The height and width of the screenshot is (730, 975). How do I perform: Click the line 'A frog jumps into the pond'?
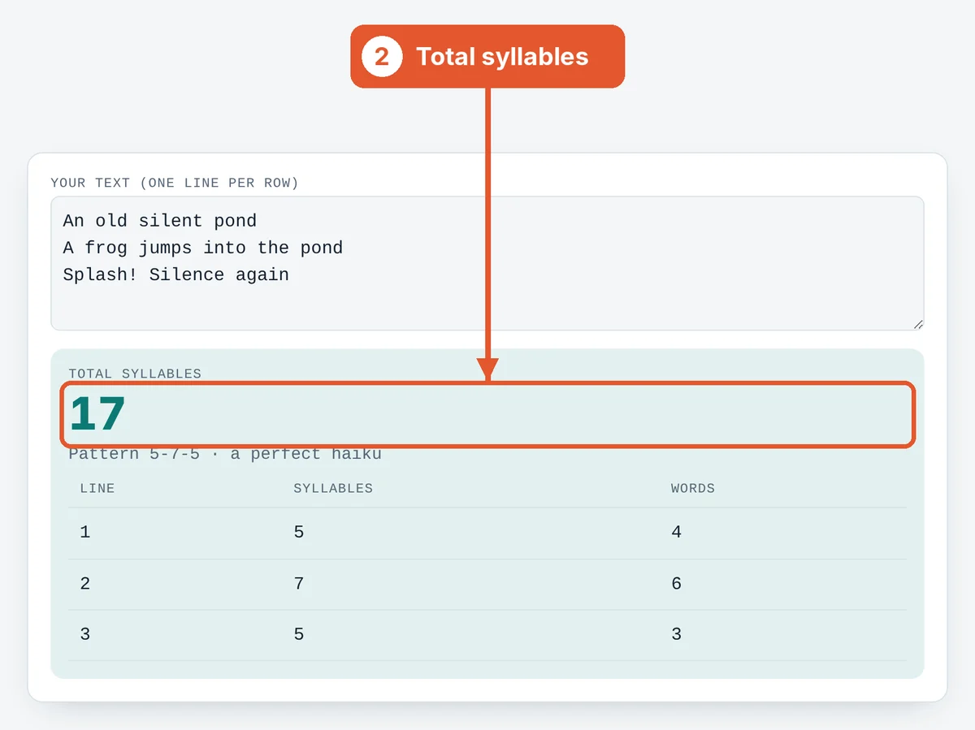203,248
